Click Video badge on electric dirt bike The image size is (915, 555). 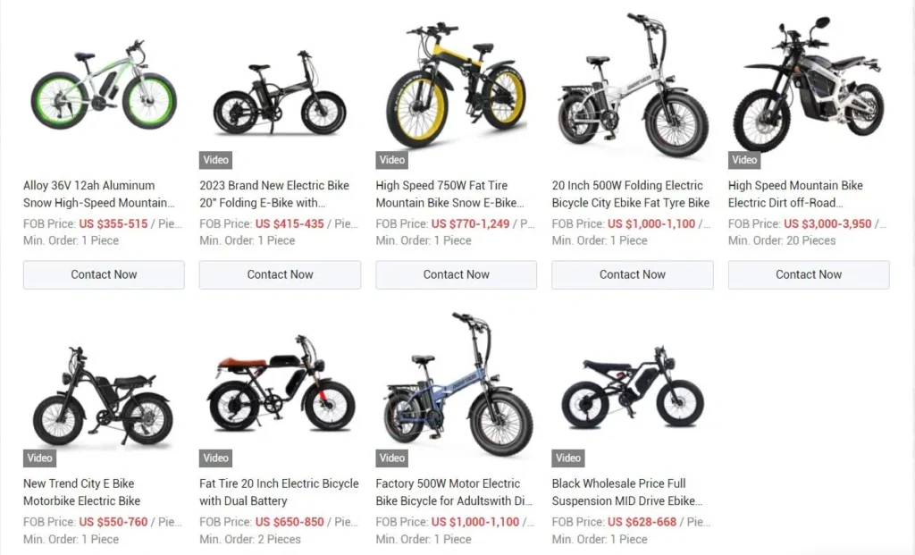coord(744,160)
